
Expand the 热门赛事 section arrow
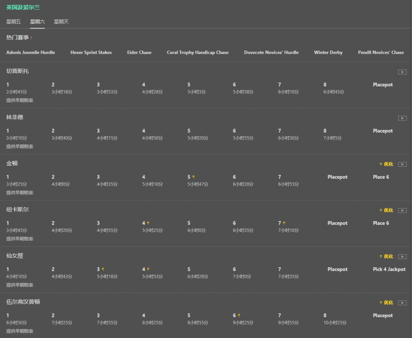[x=31, y=38]
